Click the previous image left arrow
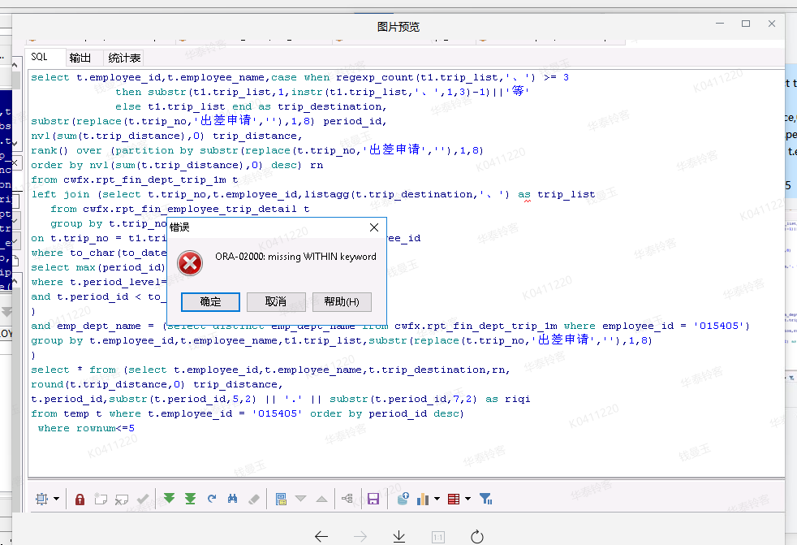 tap(321, 536)
